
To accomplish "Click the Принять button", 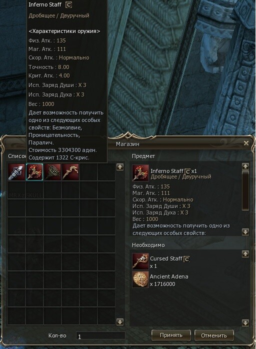I will [x=171, y=335].
